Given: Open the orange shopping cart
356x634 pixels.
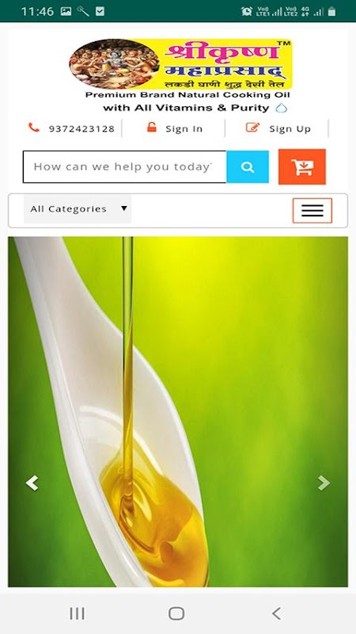Looking at the screenshot, I should 302,166.
